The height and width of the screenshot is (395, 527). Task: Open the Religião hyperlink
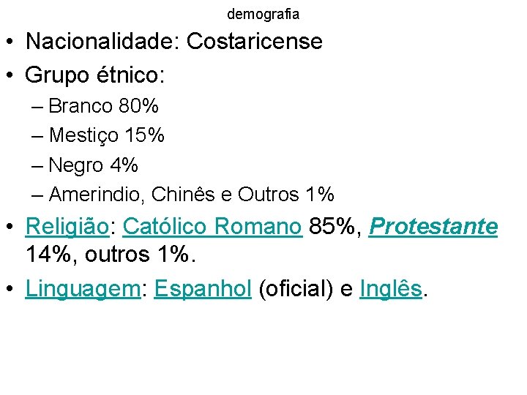coord(67,227)
